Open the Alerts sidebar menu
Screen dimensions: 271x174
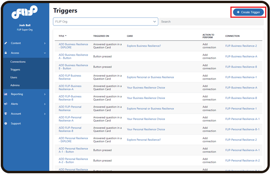pos(26,104)
